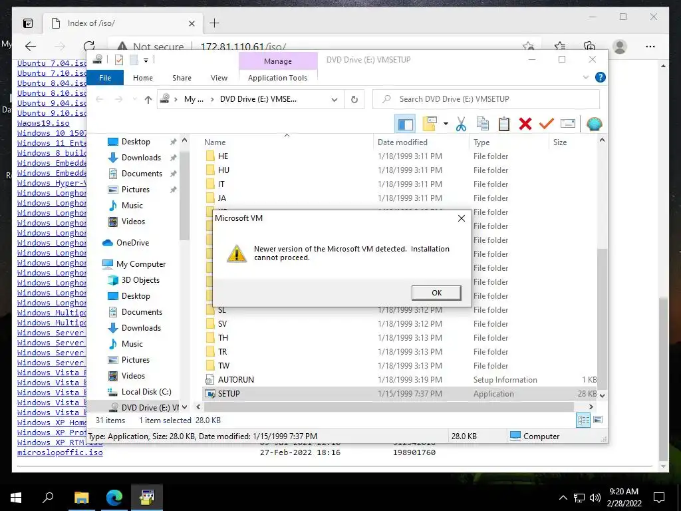681x511 pixels.
Task: Click the Up arrow navigation button
Action: pos(148,100)
